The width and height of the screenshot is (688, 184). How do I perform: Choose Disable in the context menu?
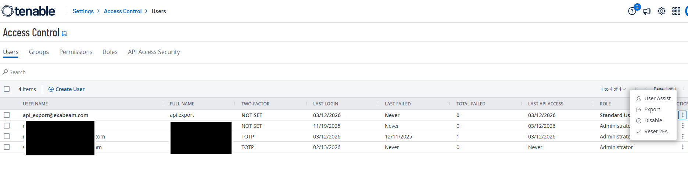[x=653, y=120]
